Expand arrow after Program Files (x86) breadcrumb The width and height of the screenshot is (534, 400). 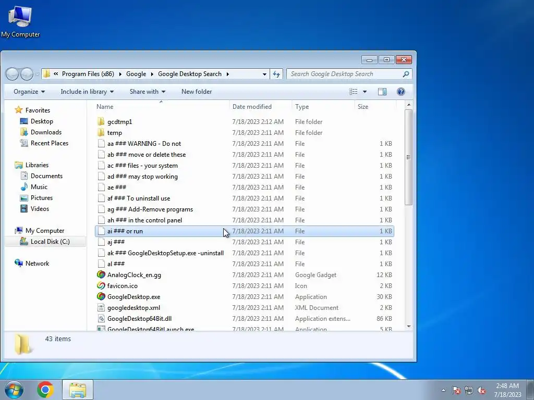tap(120, 74)
